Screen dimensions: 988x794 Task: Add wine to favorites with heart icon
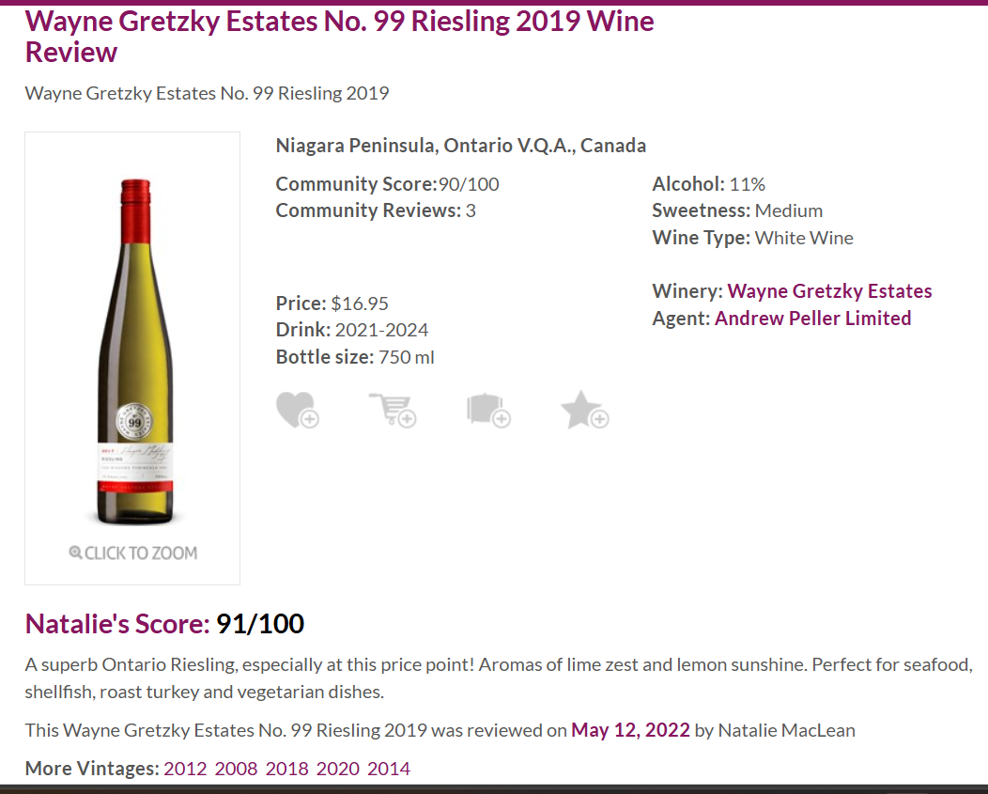click(297, 411)
